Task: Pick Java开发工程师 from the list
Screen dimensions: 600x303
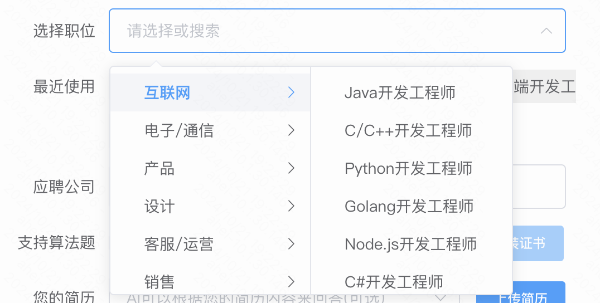Action: (400, 92)
